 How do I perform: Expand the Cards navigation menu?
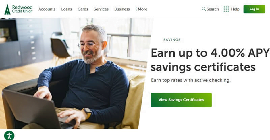[x=83, y=9]
